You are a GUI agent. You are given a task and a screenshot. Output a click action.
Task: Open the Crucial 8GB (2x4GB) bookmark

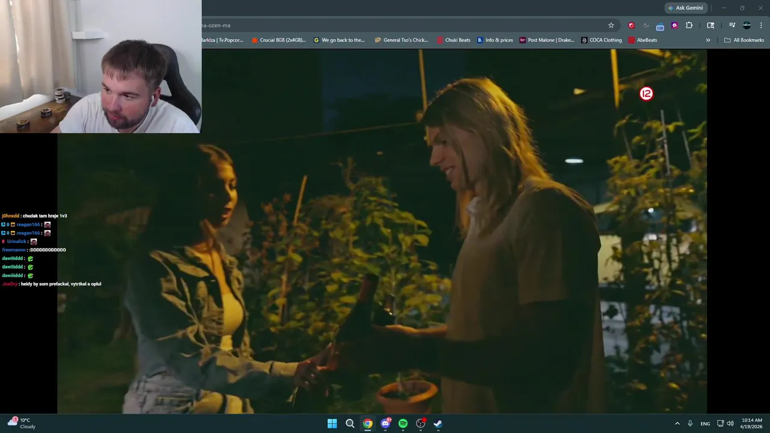click(279, 40)
